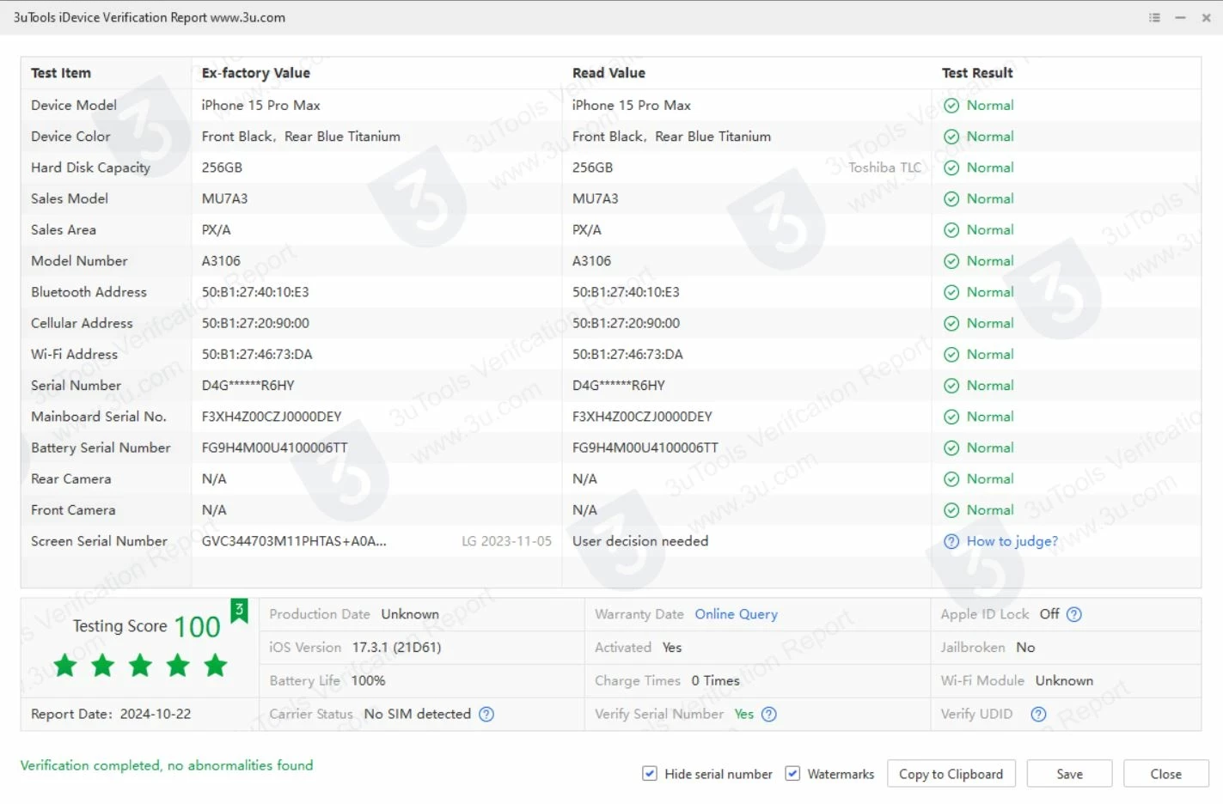
Task: Click the Verify UDID question mark icon
Action: 1038,714
